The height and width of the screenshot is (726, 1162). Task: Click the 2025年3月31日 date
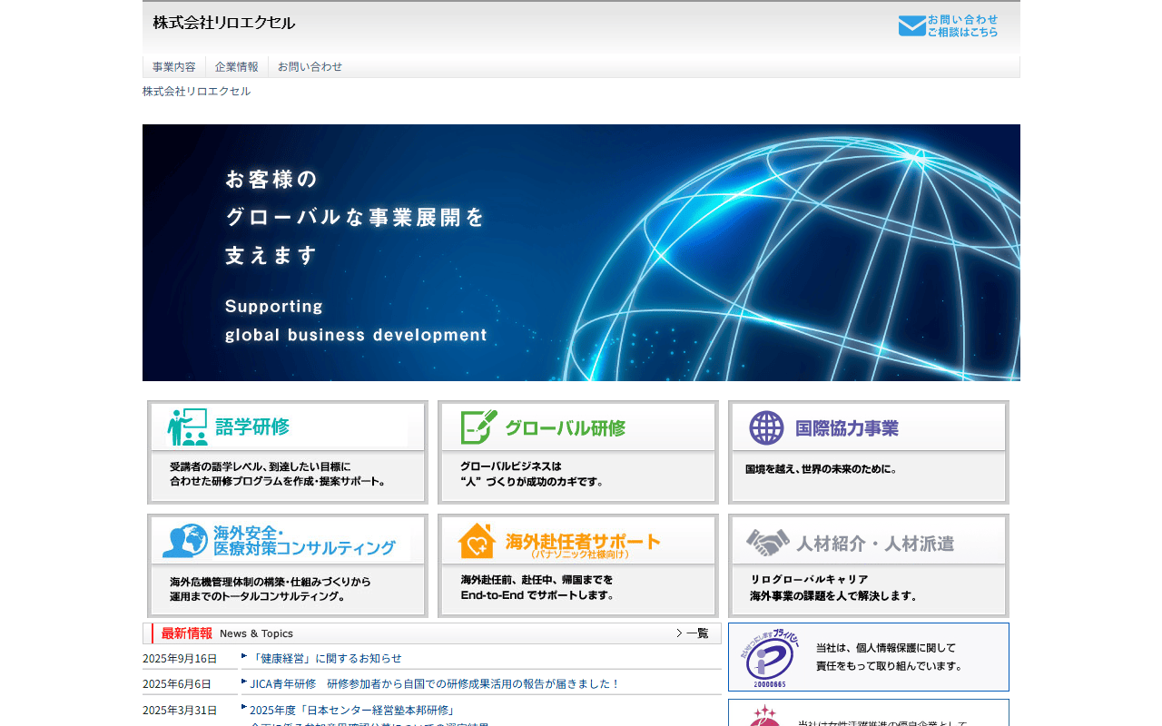point(180,710)
